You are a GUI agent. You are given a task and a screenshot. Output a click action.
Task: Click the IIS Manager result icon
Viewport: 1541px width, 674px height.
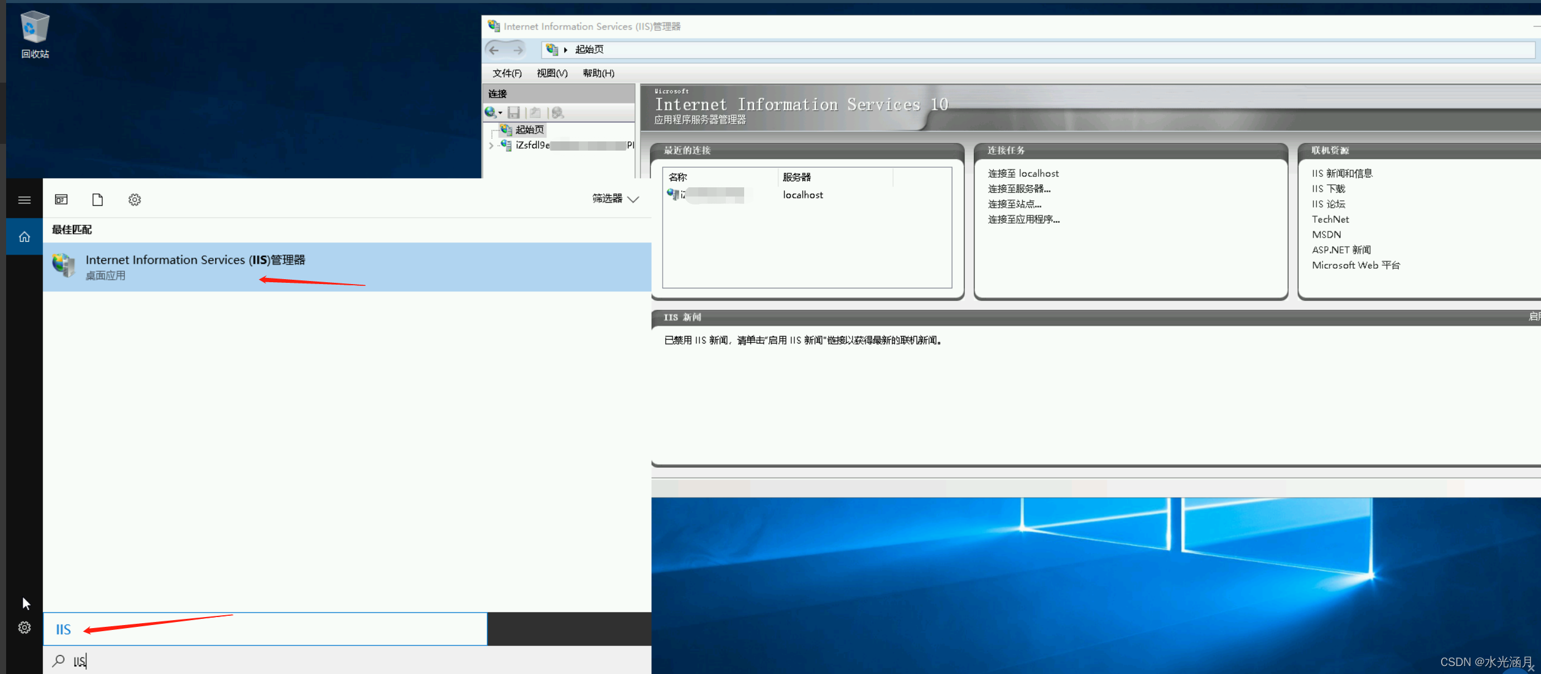[64, 266]
